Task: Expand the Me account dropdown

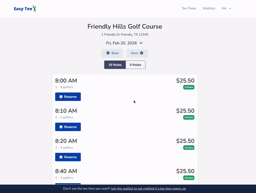Action: tap(226, 8)
